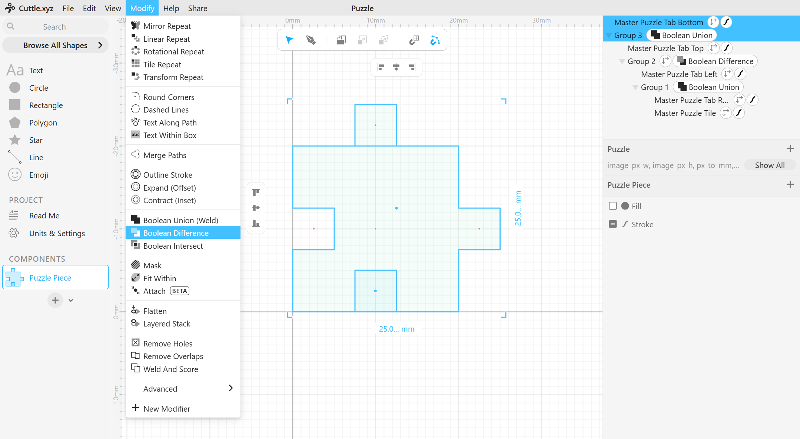The image size is (800, 439).
Task: Open Browse All Shapes
Action: 56,45
